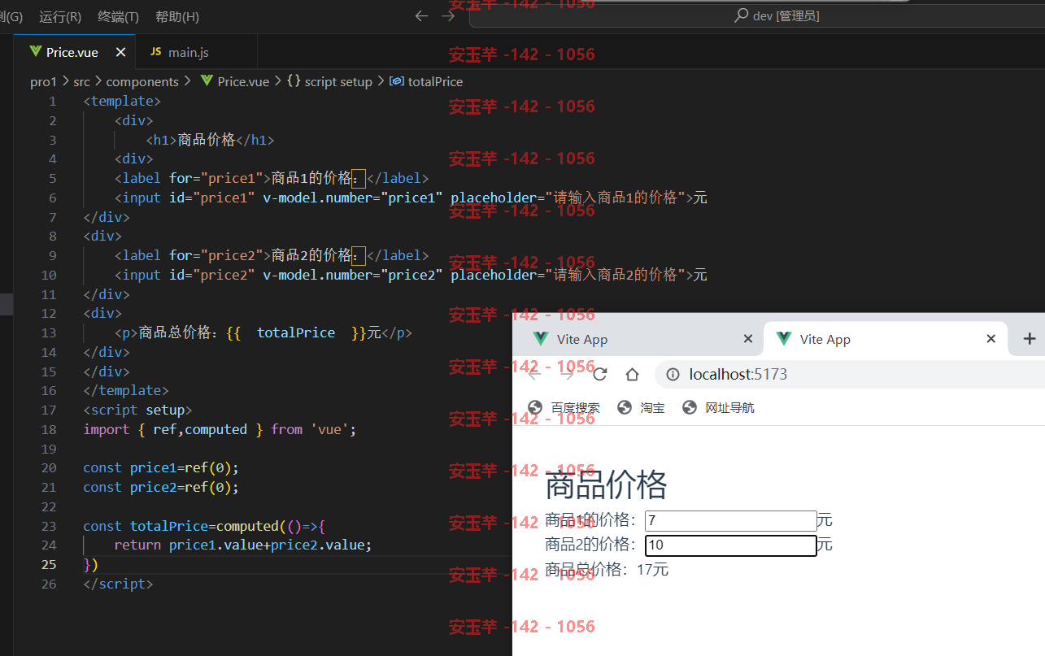Click the browser back arrow
Viewport: 1045px width, 656px height.
534,374
